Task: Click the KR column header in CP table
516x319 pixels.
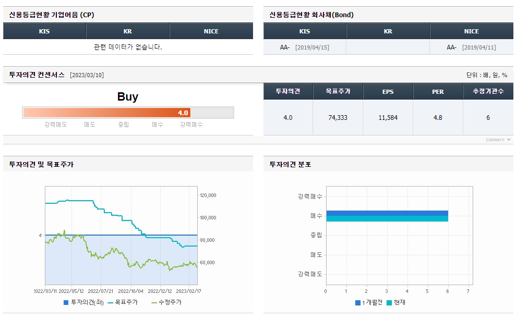Action: click(128, 31)
